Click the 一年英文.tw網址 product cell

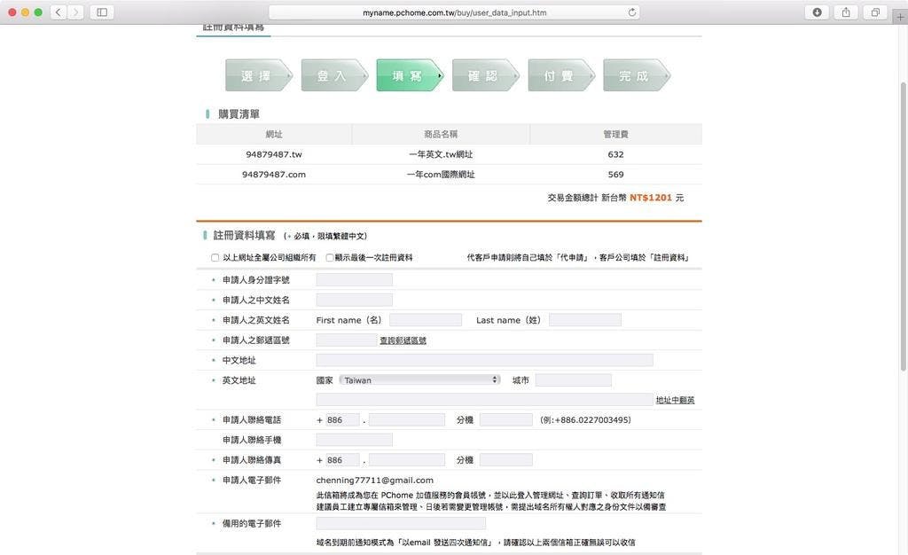pyautogui.click(x=441, y=154)
